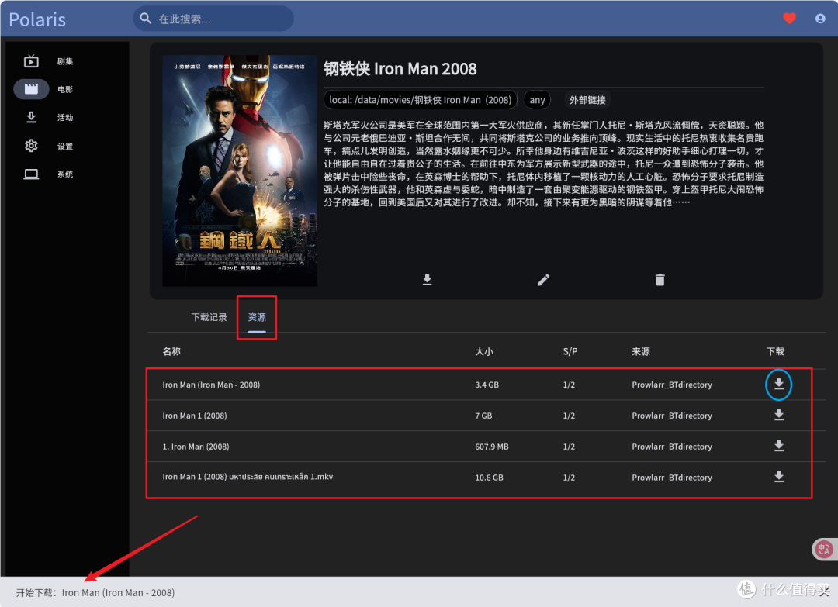Download the 7 GB Iron Man 1 resource
The height and width of the screenshot is (607, 838).
click(x=779, y=415)
